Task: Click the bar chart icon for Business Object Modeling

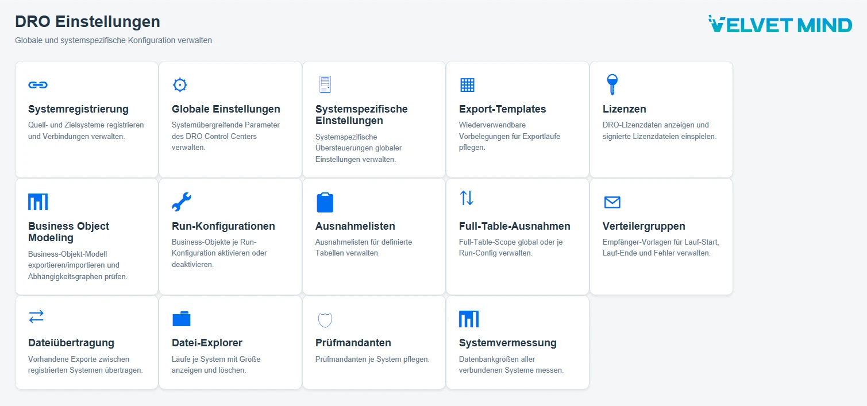Action: tap(38, 202)
